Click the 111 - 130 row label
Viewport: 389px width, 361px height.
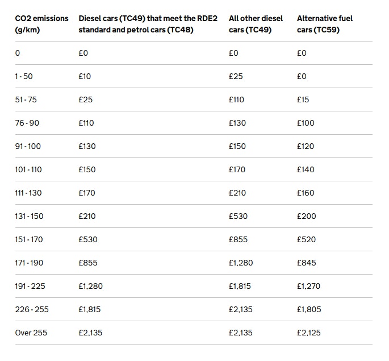[x=28, y=193]
